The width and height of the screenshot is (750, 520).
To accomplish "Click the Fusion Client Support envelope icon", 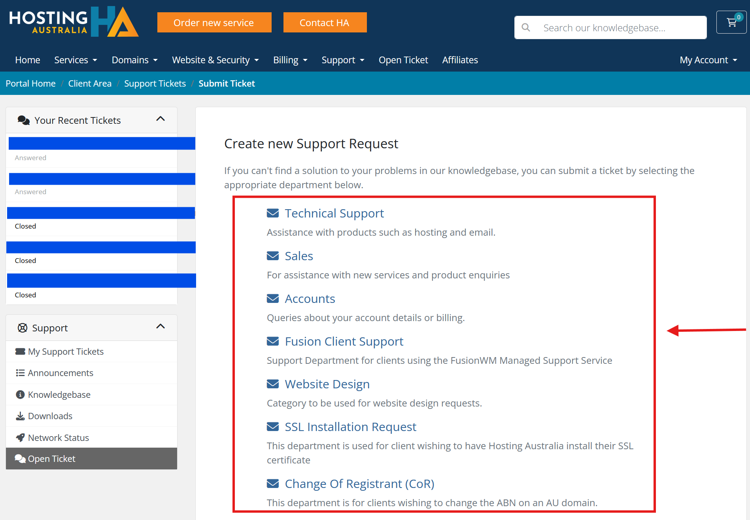I will [273, 341].
